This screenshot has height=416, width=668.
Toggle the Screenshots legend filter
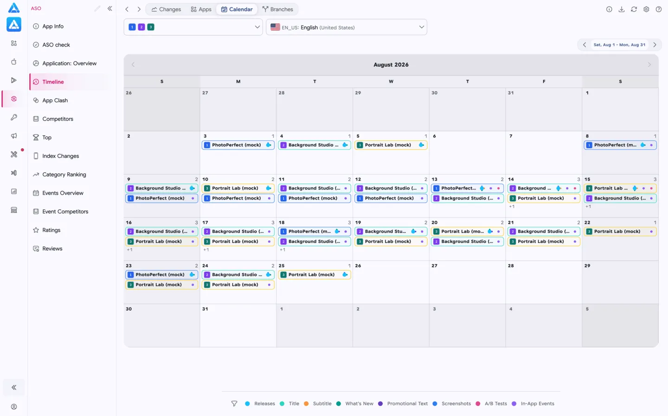(451, 403)
